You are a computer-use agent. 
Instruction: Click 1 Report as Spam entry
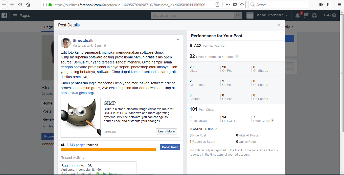point(202,142)
